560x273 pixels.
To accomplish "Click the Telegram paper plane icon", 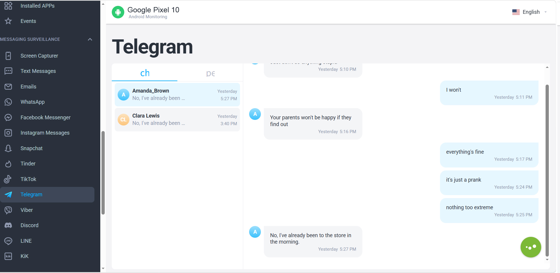I will 8,195.
